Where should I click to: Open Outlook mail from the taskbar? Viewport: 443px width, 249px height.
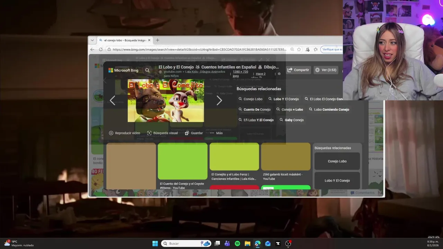click(x=268, y=243)
